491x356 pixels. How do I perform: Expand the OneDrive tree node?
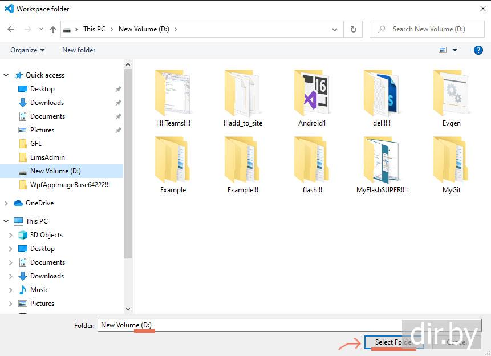[6, 203]
